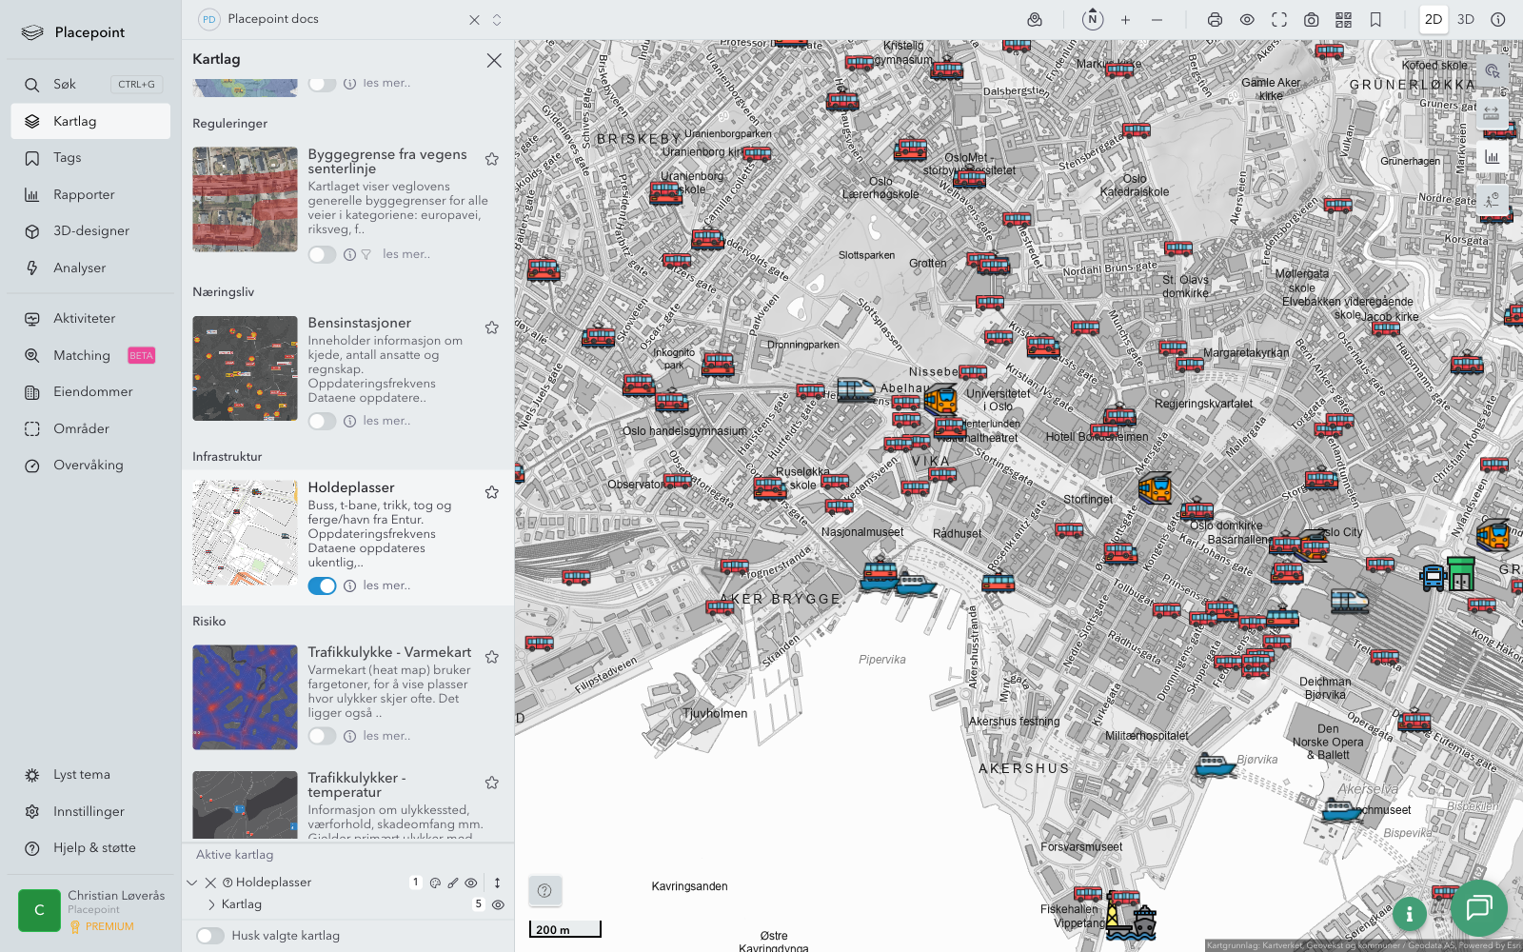Open the color palette for Holdeplasser

coord(435,883)
